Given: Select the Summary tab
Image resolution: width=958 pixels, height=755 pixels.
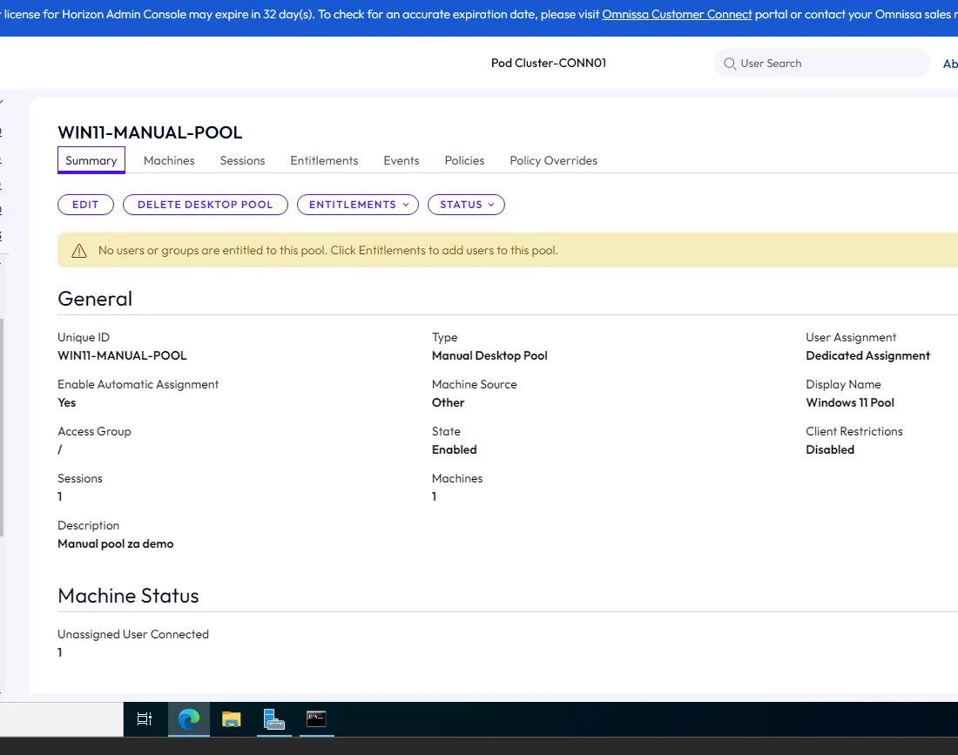Looking at the screenshot, I should [x=91, y=160].
